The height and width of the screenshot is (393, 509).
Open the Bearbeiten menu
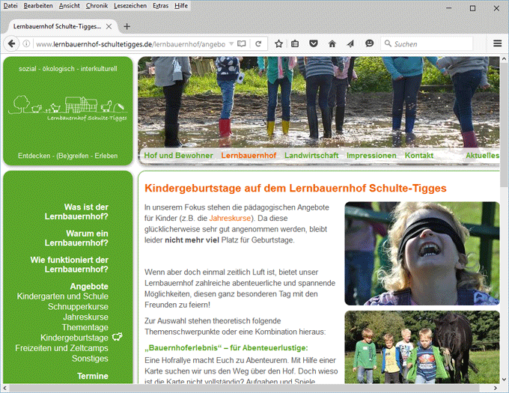click(38, 5)
